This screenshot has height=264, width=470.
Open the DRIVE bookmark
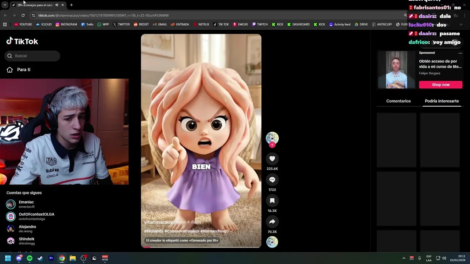coord(361,25)
